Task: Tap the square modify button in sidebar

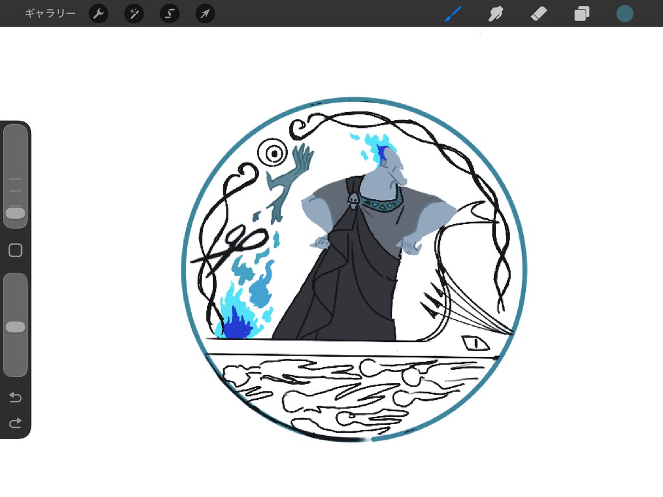Action: [15, 251]
